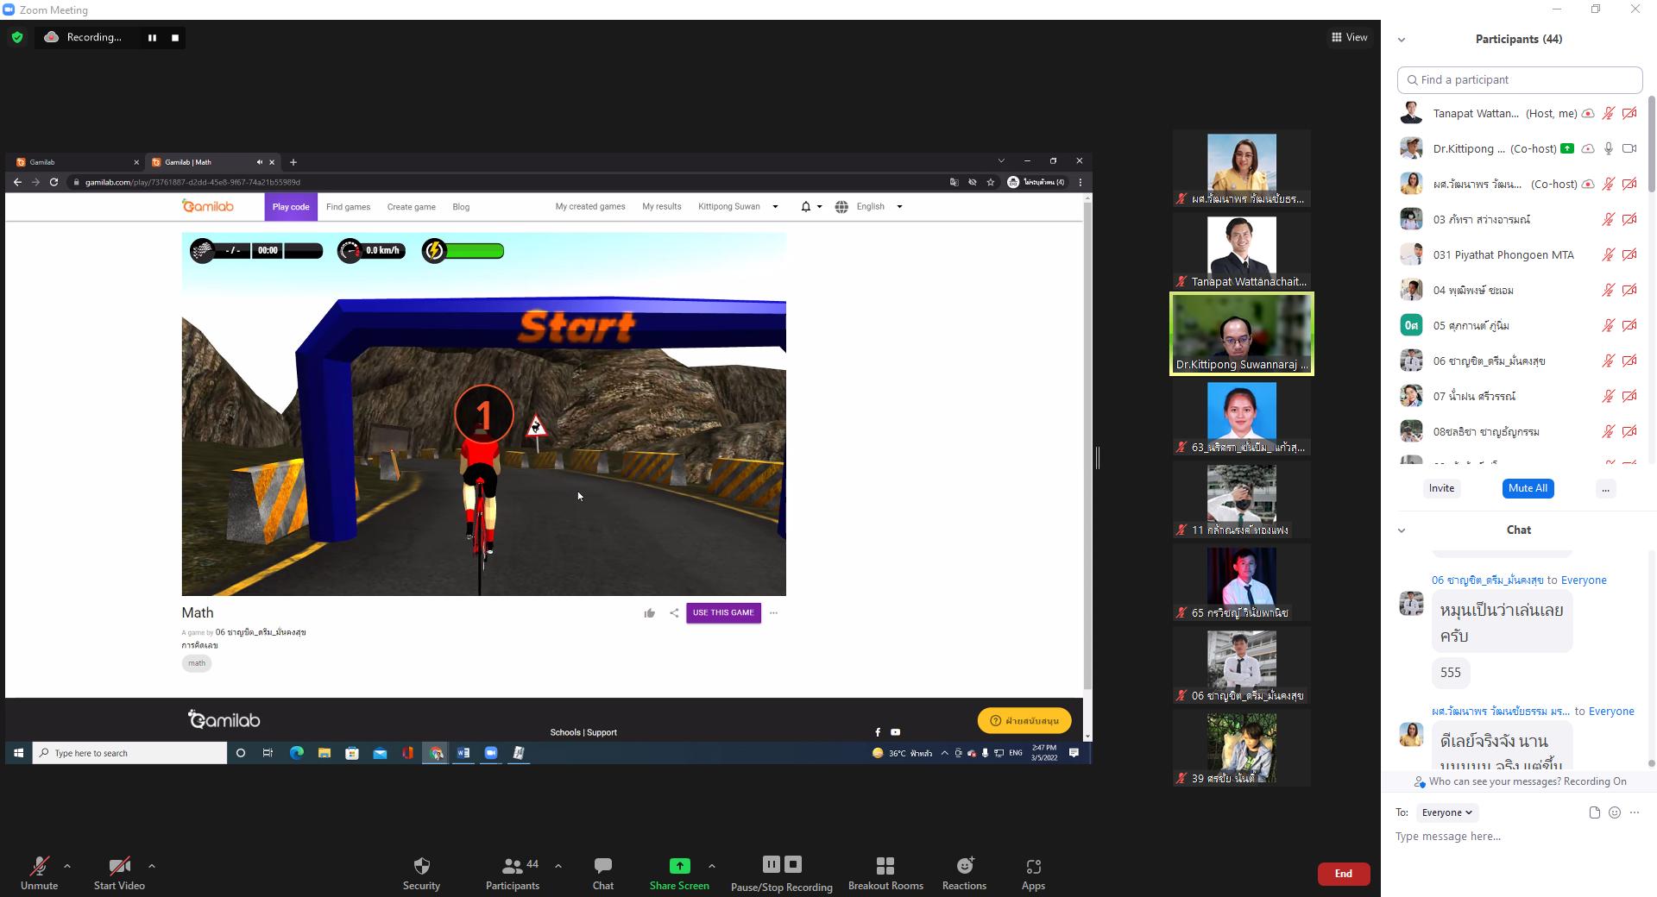
Task: Collapse the Participants panel header chevron
Action: tap(1402, 40)
